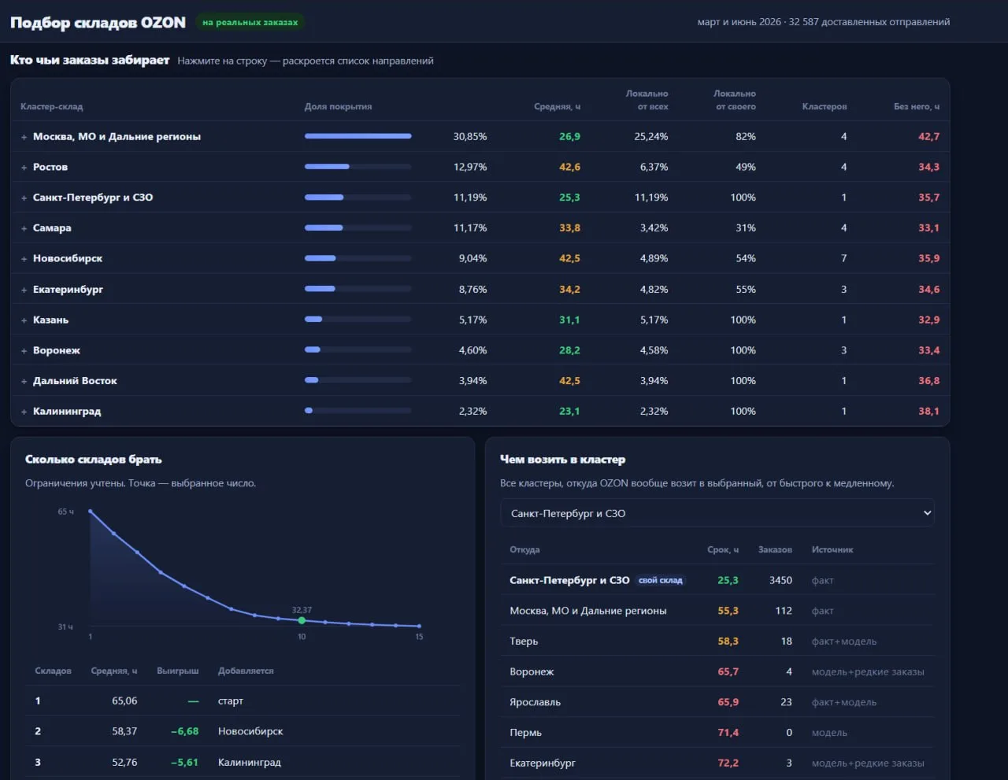
Task: Select the first point on the warehouse curve
Action: tap(91, 512)
